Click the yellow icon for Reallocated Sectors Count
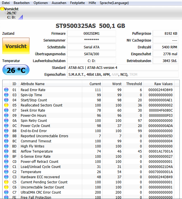This screenshot has width=182, height=199. (6, 105)
